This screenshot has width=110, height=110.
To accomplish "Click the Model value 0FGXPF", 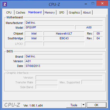I will [50, 27].
